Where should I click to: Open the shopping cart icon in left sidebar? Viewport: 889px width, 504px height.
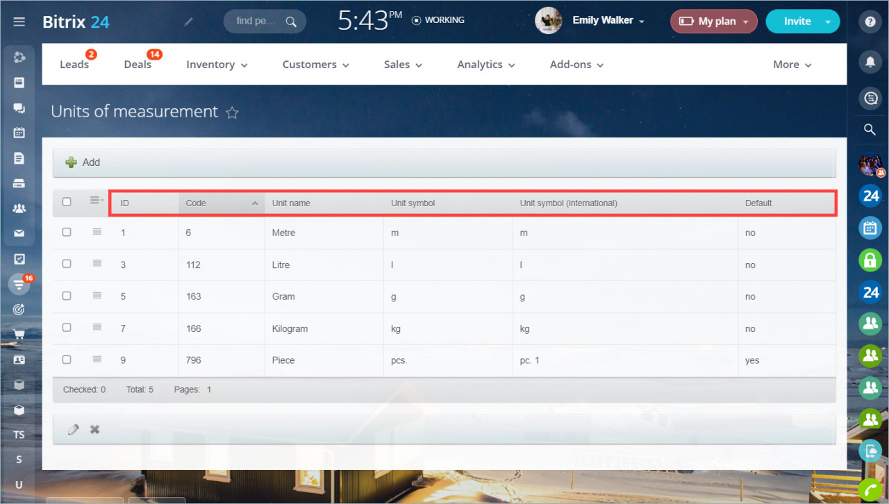point(19,334)
